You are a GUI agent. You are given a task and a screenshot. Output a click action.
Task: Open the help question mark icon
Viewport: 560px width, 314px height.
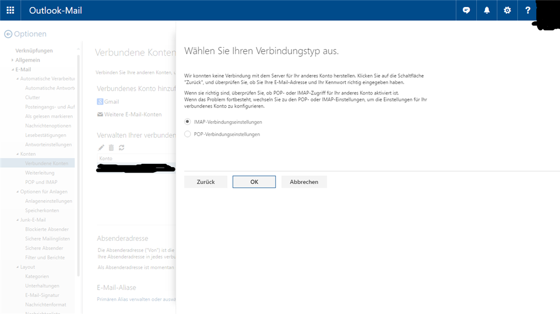point(528,10)
